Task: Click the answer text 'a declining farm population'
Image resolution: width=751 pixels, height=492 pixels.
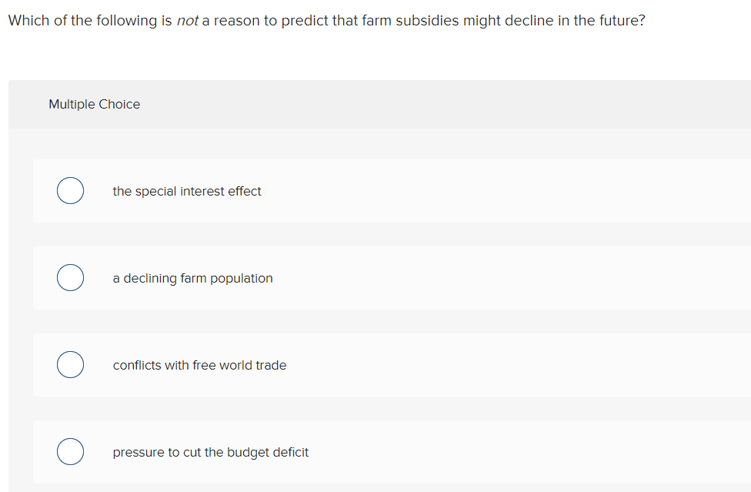Action: [192, 278]
